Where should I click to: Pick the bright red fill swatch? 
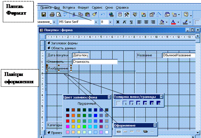(68, 121)
